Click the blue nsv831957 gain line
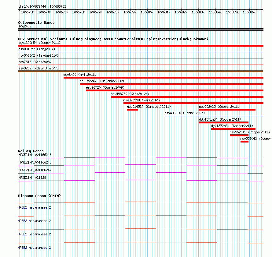The height and width of the screenshot is (257, 272). pyautogui.click(x=141, y=52)
